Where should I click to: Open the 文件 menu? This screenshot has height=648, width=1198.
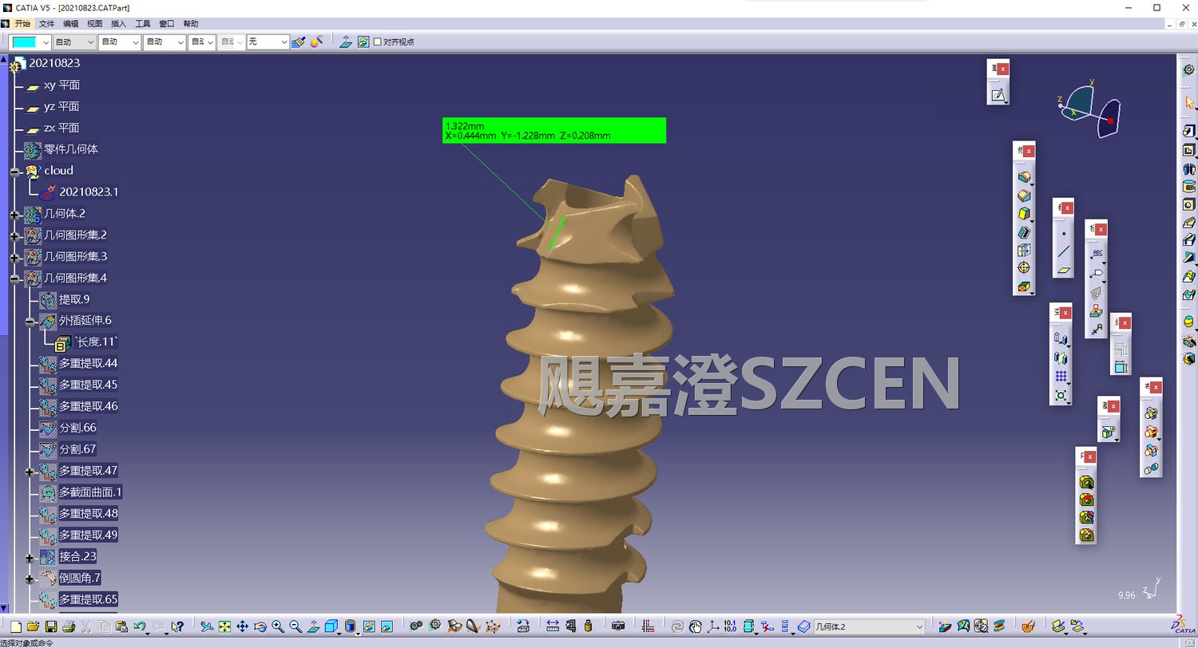[x=47, y=23]
